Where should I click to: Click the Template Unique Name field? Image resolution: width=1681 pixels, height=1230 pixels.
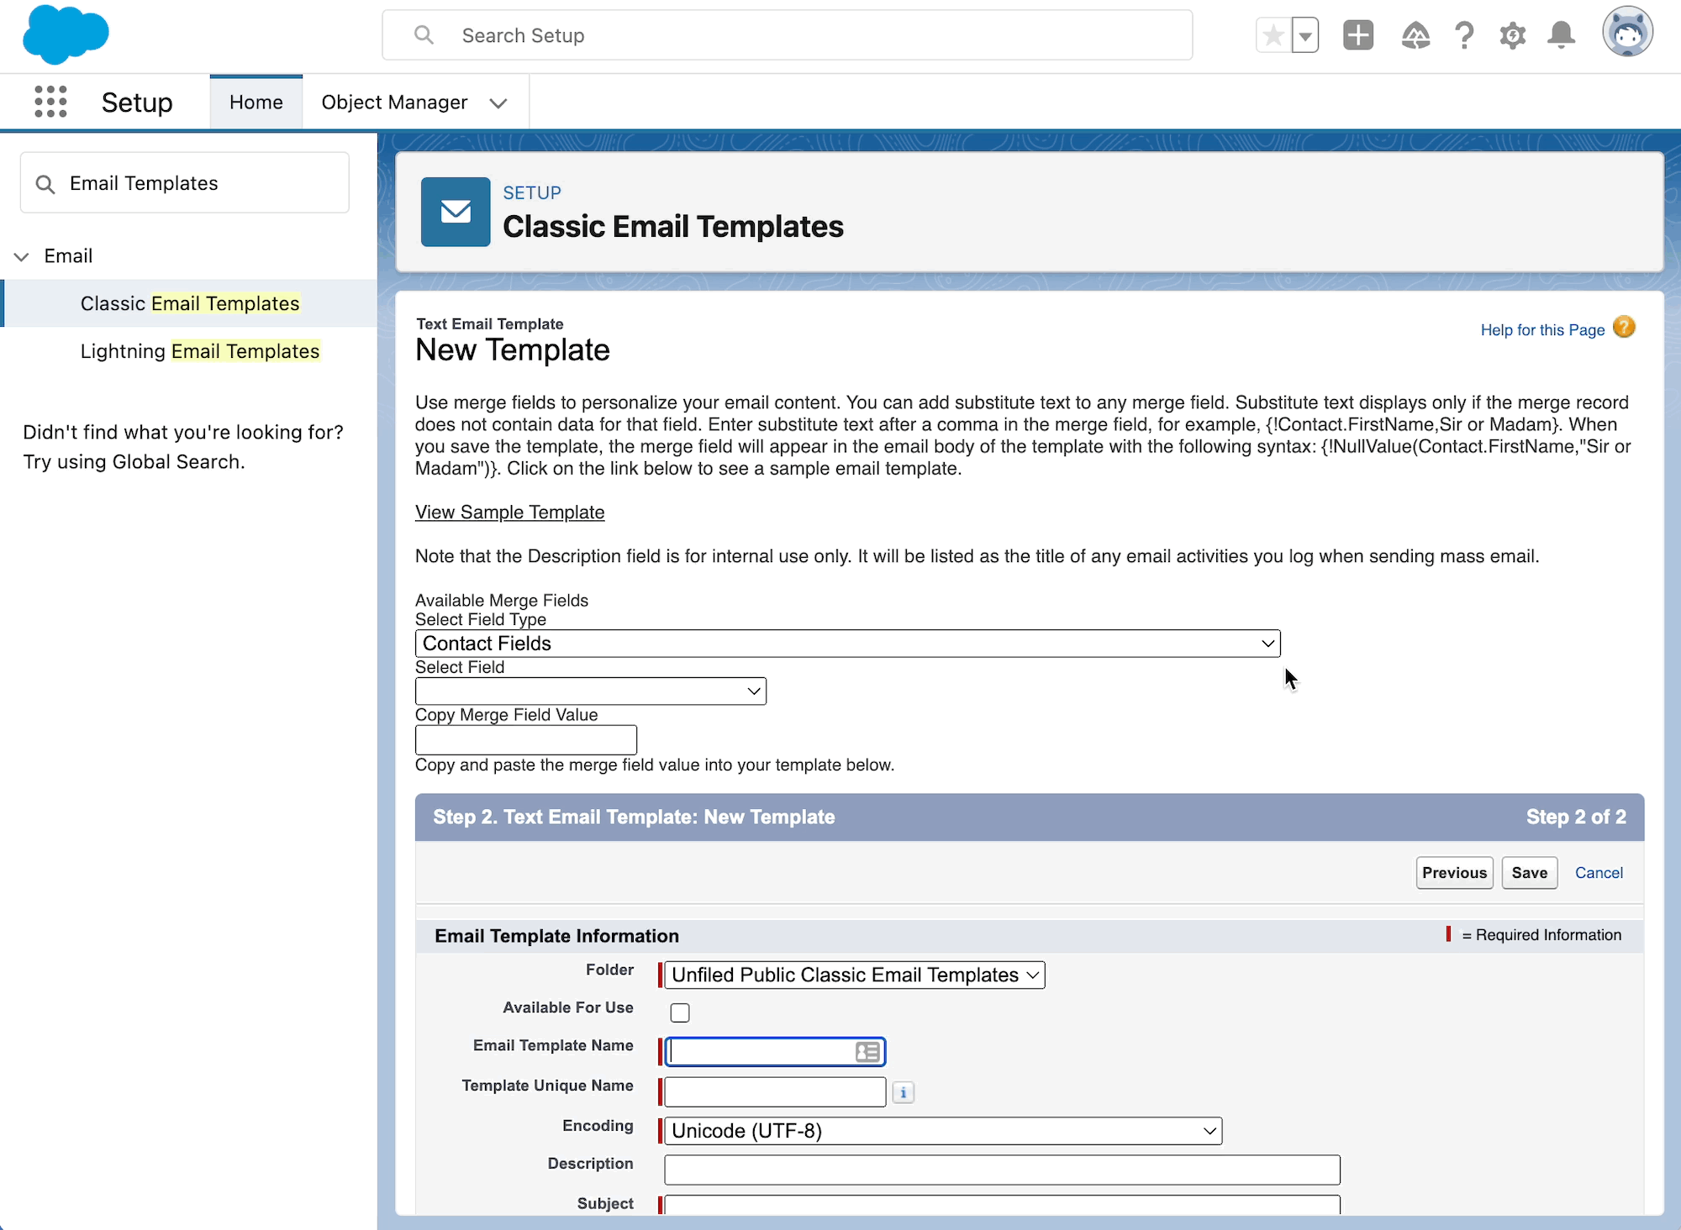click(x=775, y=1092)
